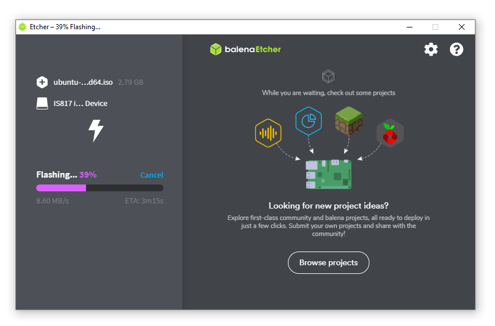Image resolution: width=495 pixels, height=326 pixels.
Task: Click the plus image source icon
Action: (42, 83)
